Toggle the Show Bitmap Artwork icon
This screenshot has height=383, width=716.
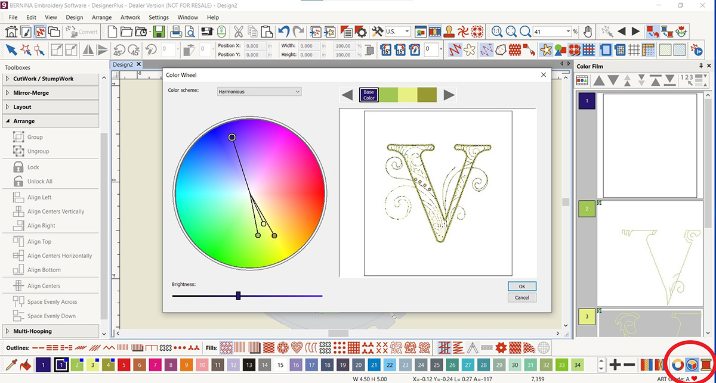(x=545, y=49)
